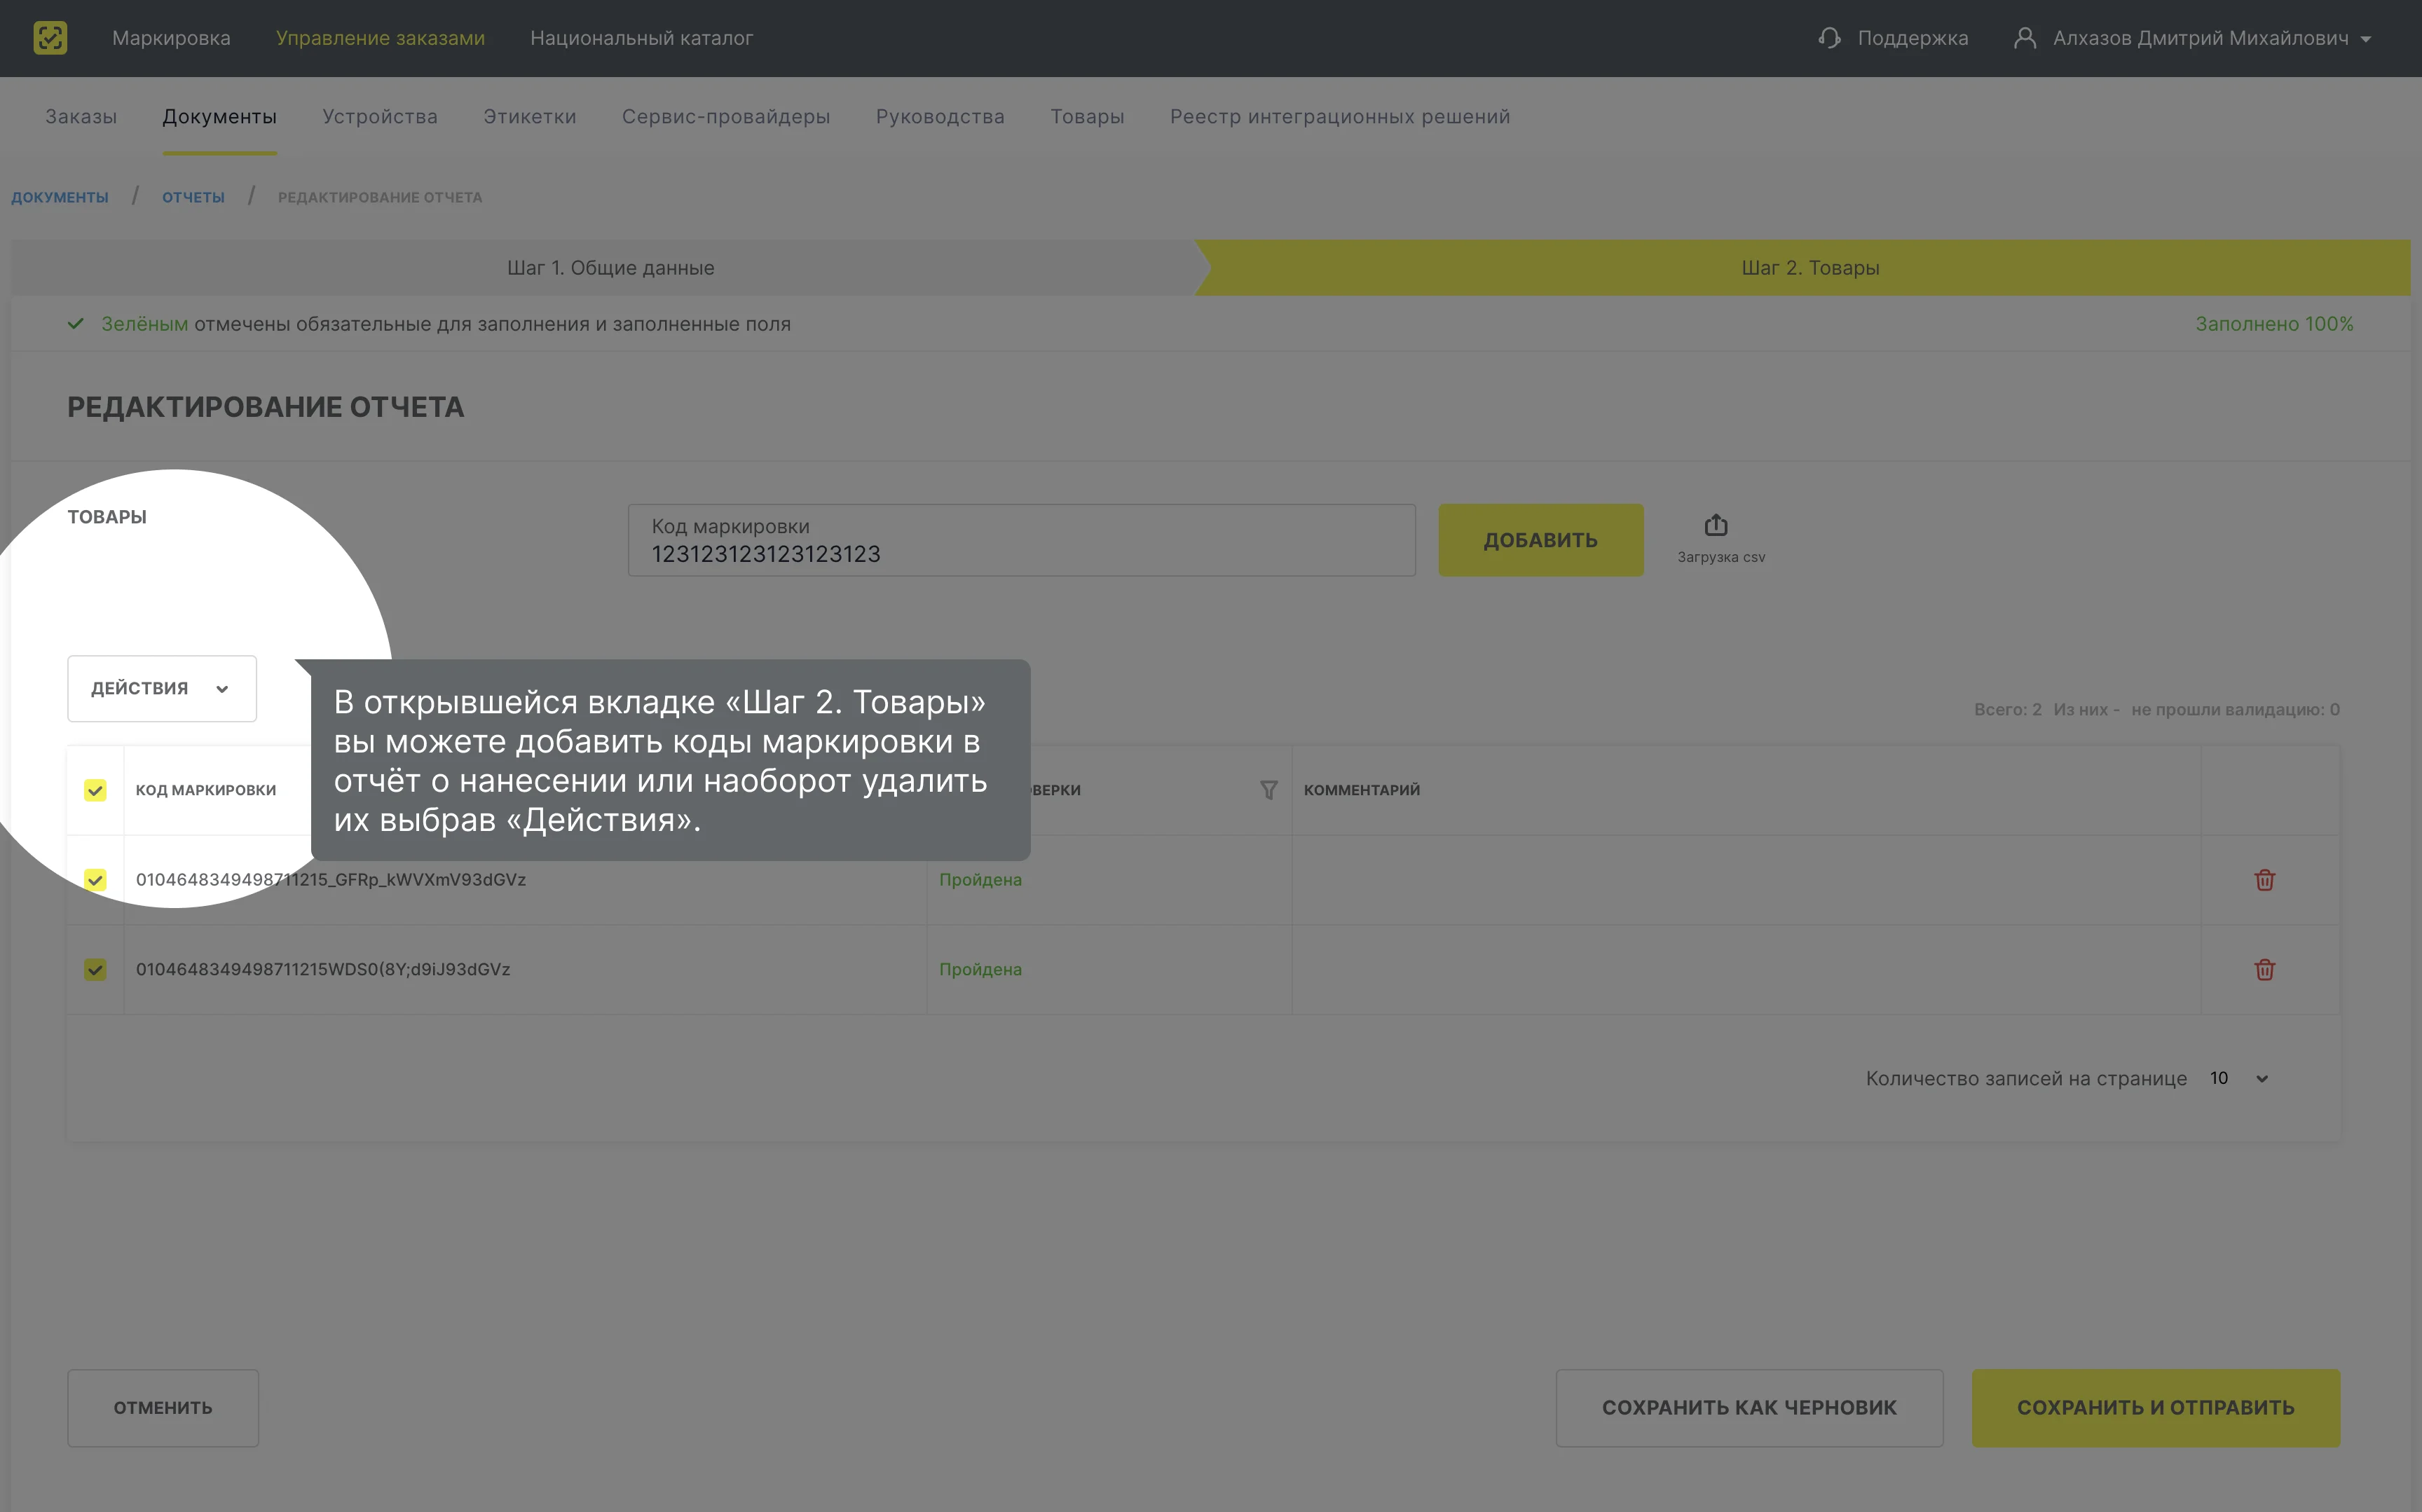Click into the Код маркировки input field
The image size is (2422, 1512).
pos(1021,540)
